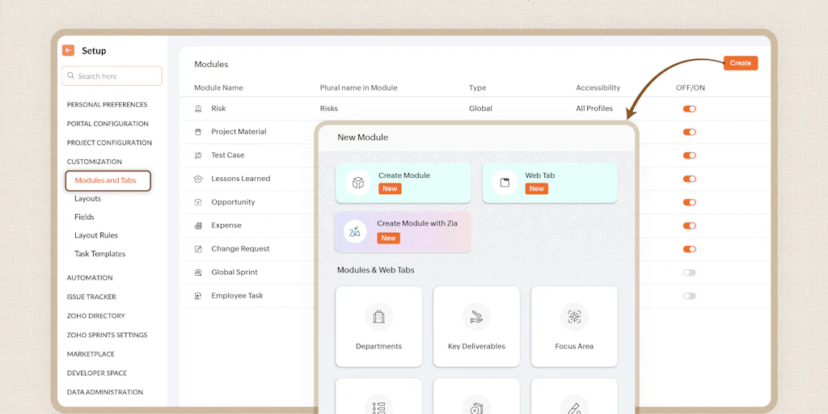The height and width of the screenshot is (414, 828).
Task: Click the Lessons Learned module name
Action: tap(241, 179)
